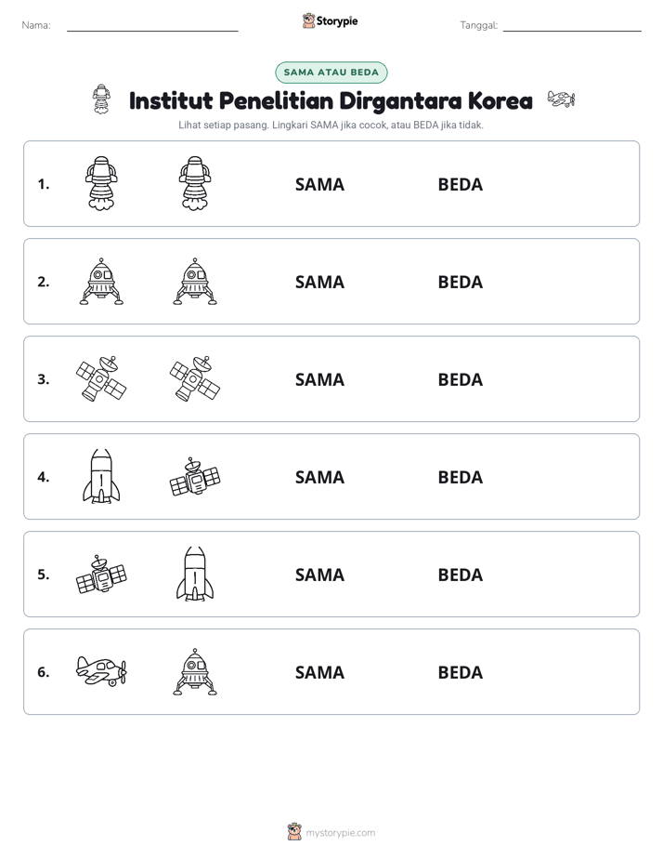Click the airplane icon in row 6
Viewport: 663px width, 859px height.
click(x=101, y=671)
